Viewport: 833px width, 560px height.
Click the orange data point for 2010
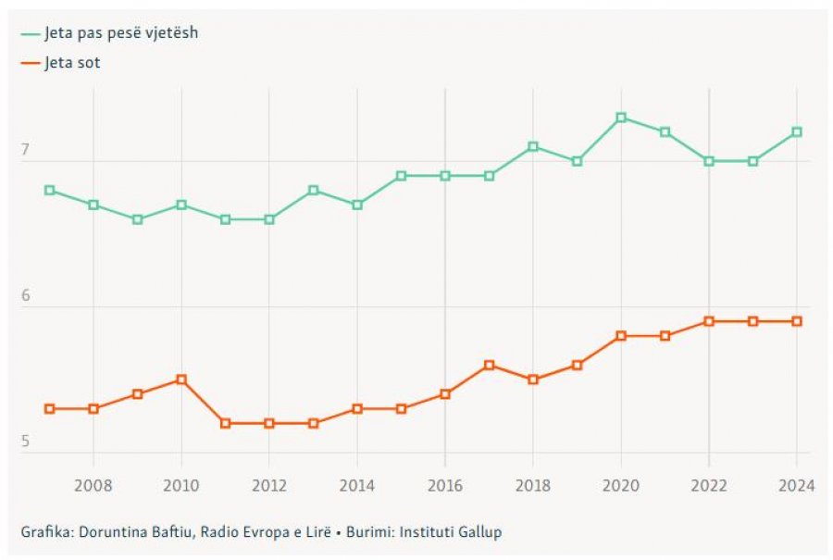[x=181, y=380]
